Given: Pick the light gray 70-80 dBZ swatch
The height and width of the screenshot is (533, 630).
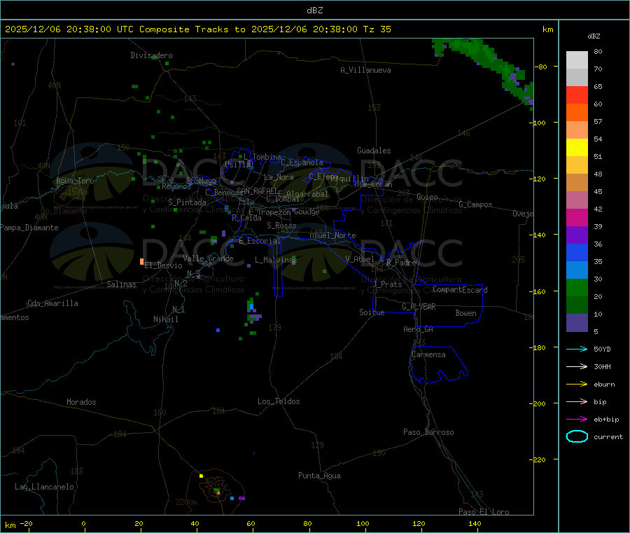Looking at the screenshot, I should click(x=577, y=60).
